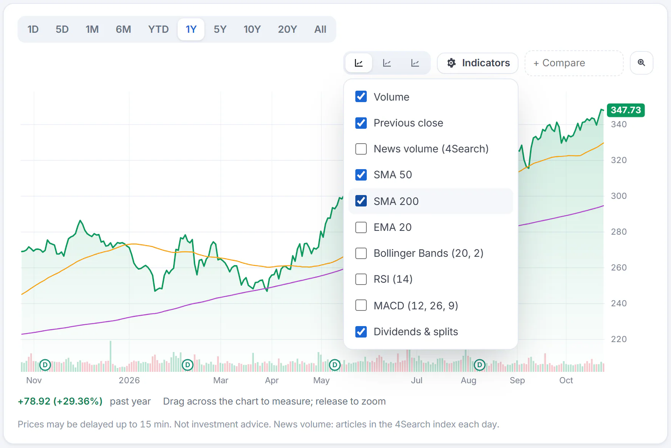Viewport: 671px width, 448px height.
Task: Open the magnifier zoom tool
Action: coord(642,63)
